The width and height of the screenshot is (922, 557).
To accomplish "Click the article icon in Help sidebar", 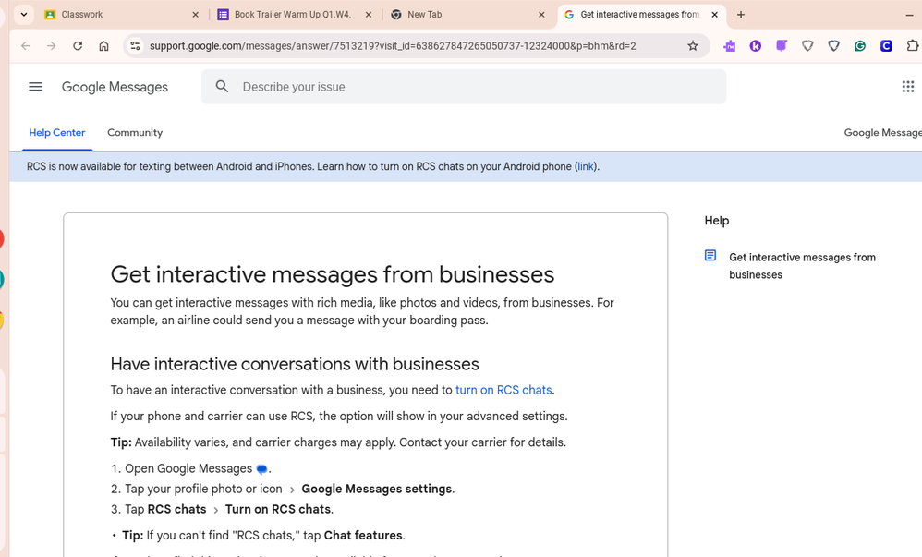I will pyautogui.click(x=710, y=255).
